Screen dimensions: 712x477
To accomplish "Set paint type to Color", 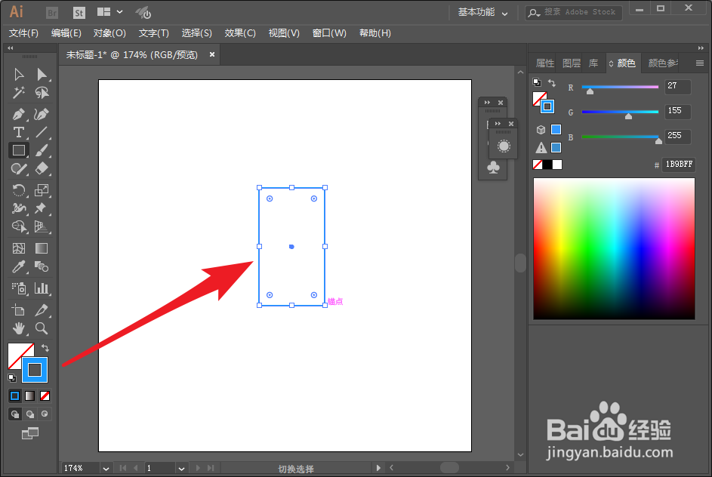I will 15,395.
